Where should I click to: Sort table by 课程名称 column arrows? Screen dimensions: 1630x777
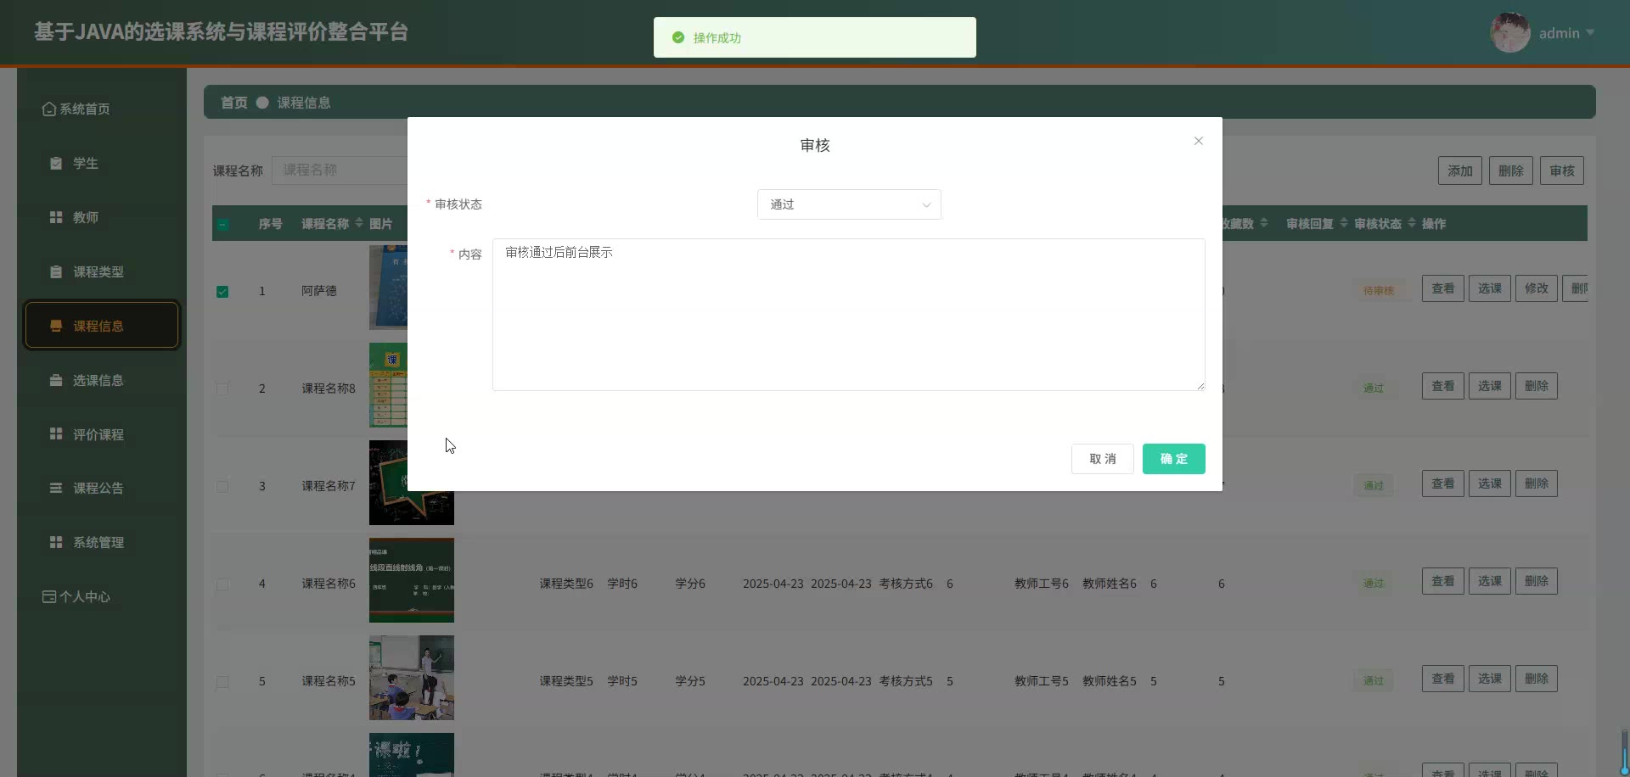359,223
